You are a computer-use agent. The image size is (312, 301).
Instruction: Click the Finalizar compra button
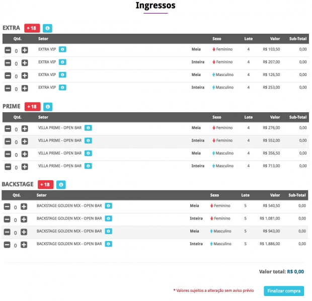coord(284,291)
